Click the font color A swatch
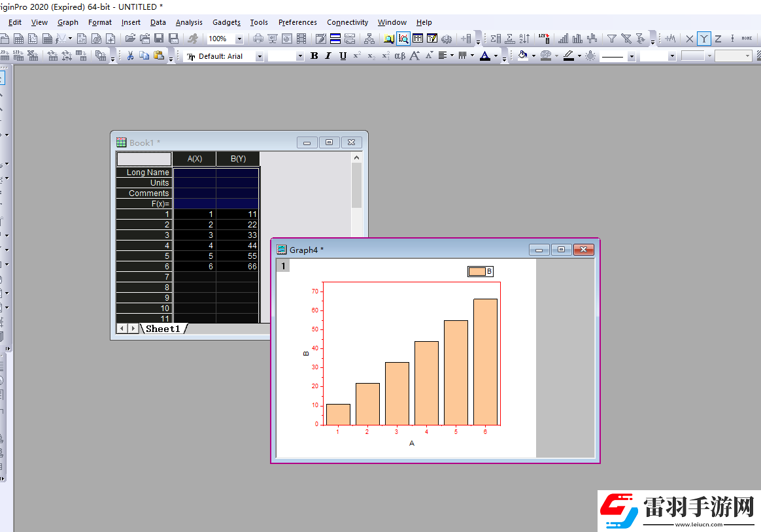This screenshot has height=532, width=761. [x=484, y=56]
